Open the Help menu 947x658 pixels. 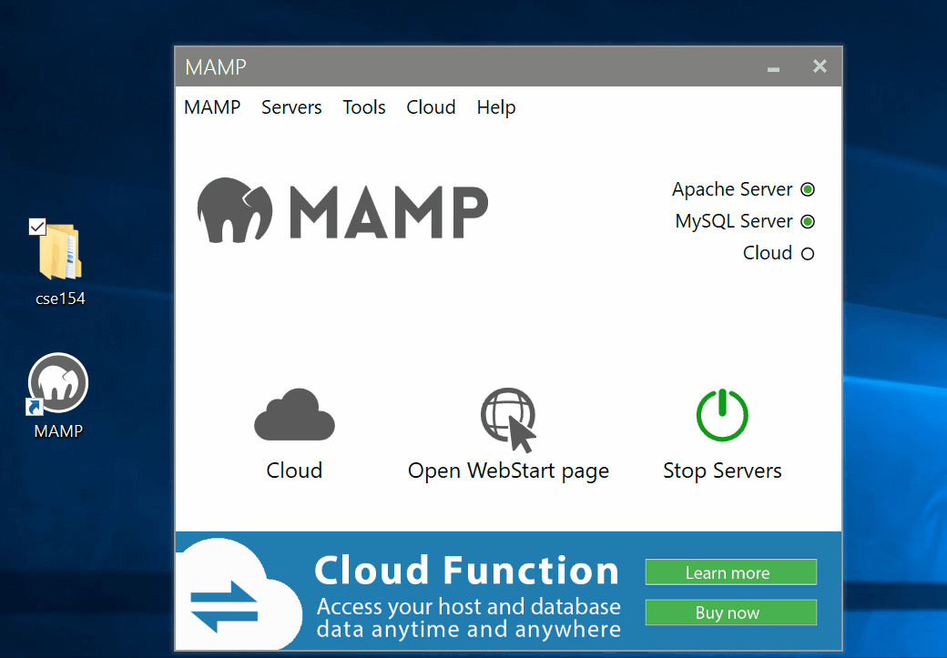tap(496, 107)
